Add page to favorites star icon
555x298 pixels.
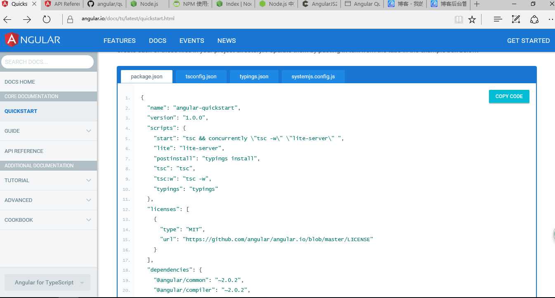click(x=472, y=19)
